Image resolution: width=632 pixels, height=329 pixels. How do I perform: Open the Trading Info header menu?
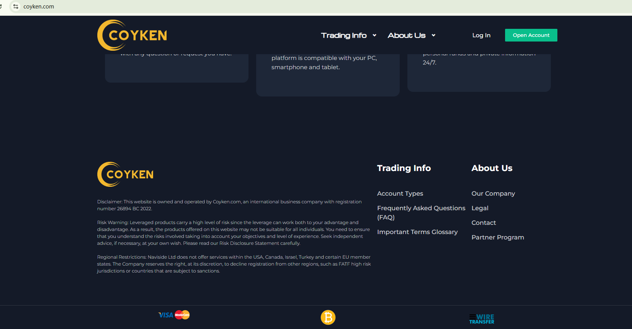coord(344,35)
